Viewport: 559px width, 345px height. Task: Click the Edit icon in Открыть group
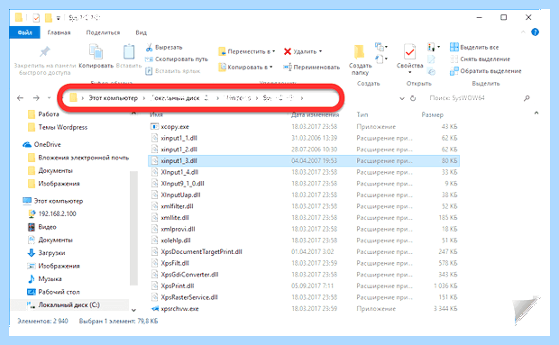431,59
